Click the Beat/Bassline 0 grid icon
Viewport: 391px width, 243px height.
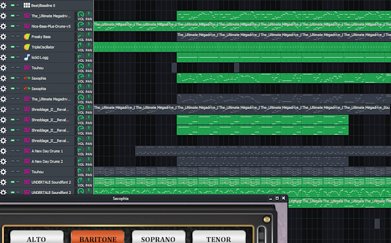point(26,5)
